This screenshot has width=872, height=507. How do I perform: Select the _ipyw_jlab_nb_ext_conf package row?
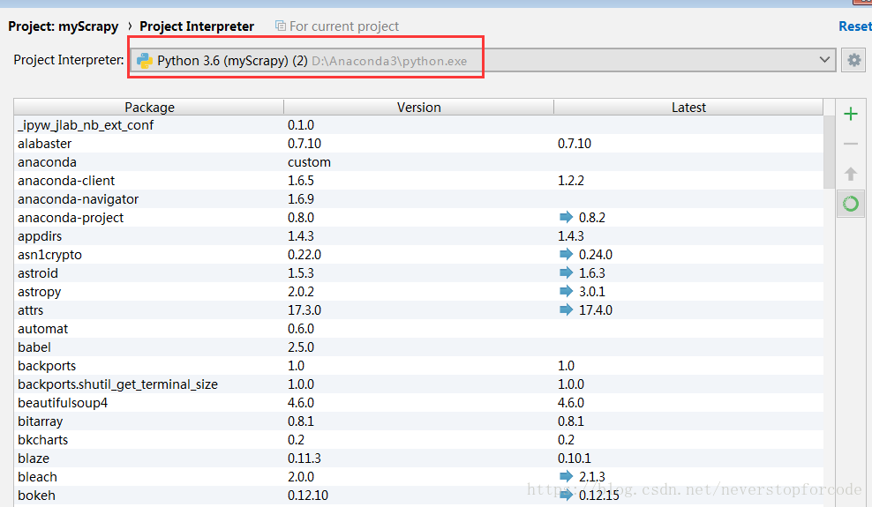418,125
